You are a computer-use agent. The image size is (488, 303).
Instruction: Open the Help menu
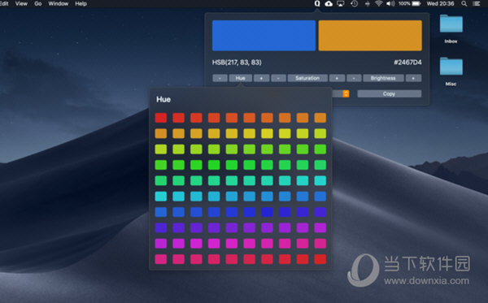[x=81, y=4]
